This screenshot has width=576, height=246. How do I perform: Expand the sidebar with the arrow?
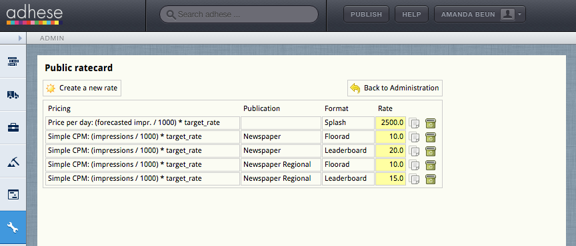pos(20,38)
